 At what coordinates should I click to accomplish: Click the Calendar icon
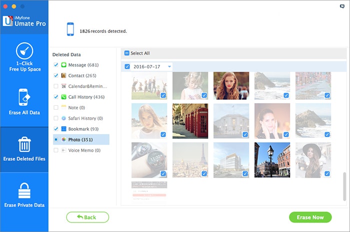(x=63, y=86)
